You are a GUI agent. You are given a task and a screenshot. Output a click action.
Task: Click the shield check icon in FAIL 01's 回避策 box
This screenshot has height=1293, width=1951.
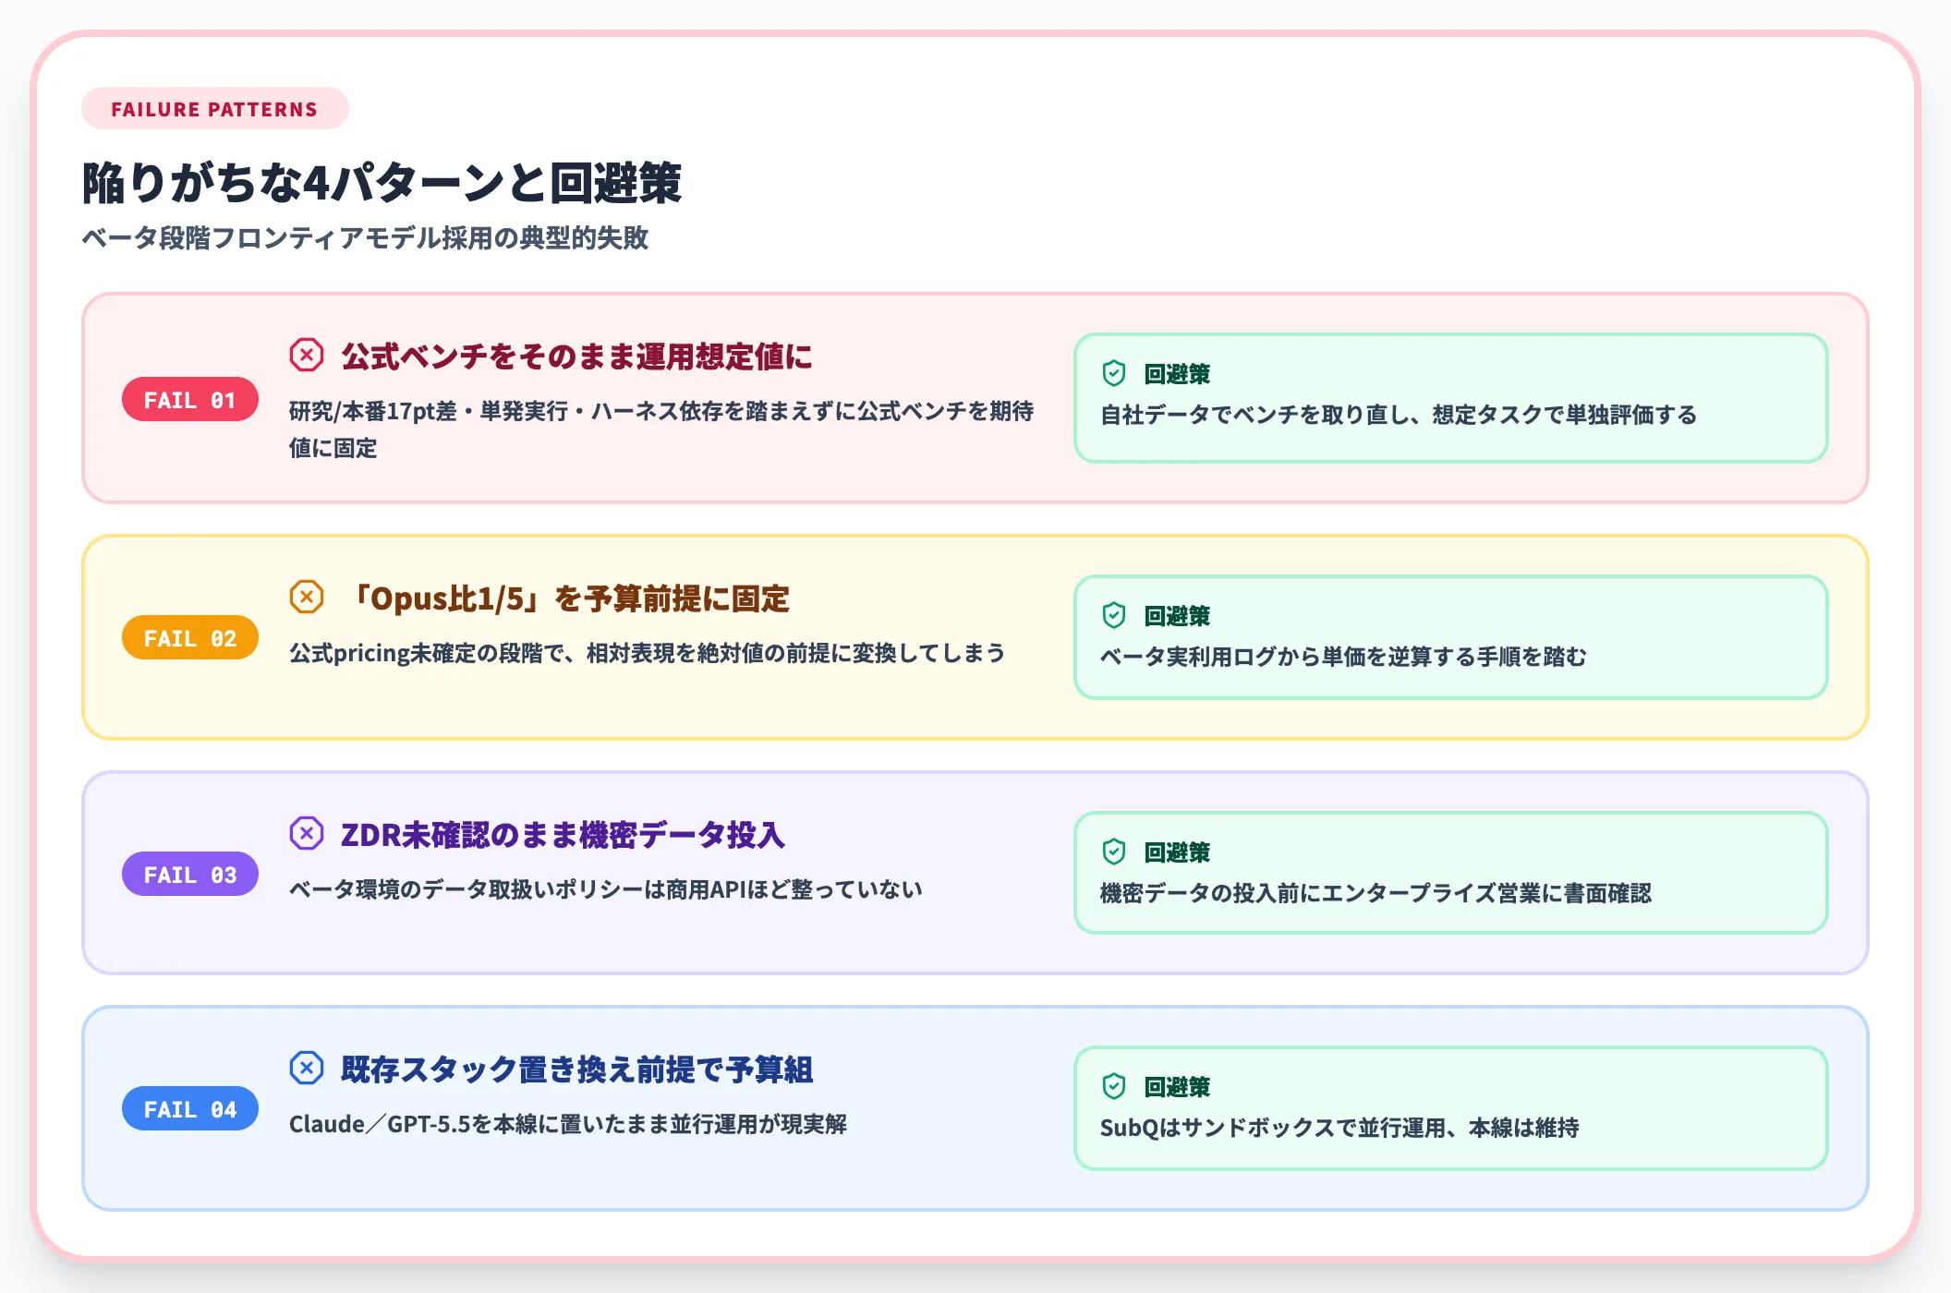[1114, 373]
